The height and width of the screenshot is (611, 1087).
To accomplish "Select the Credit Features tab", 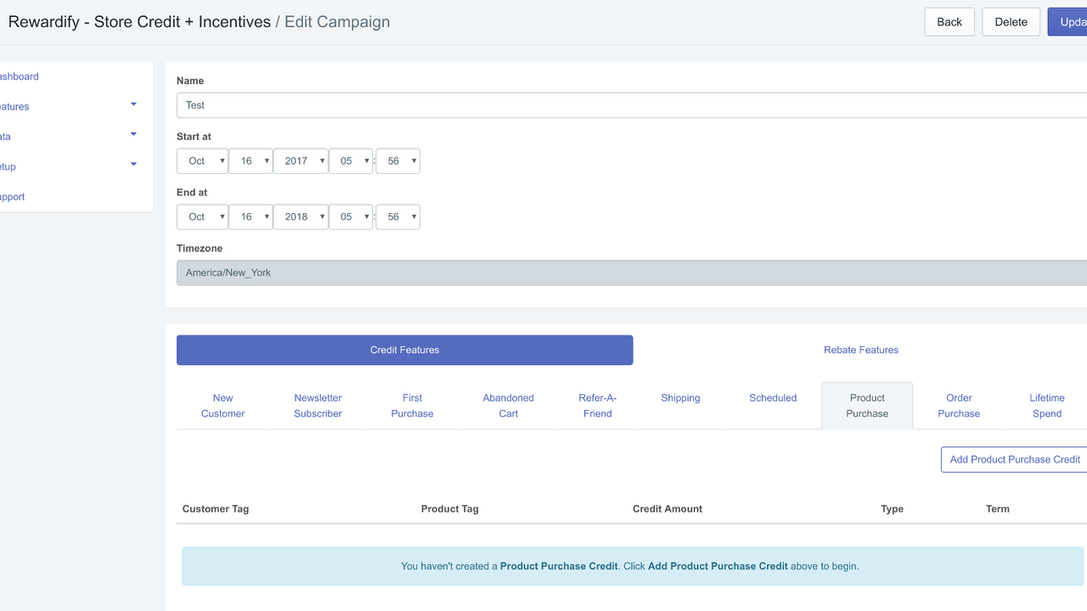I will (x=404, y=350).
